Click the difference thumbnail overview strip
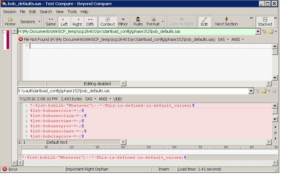This screenshot has width=281, height=174. (x=6, y=40)
